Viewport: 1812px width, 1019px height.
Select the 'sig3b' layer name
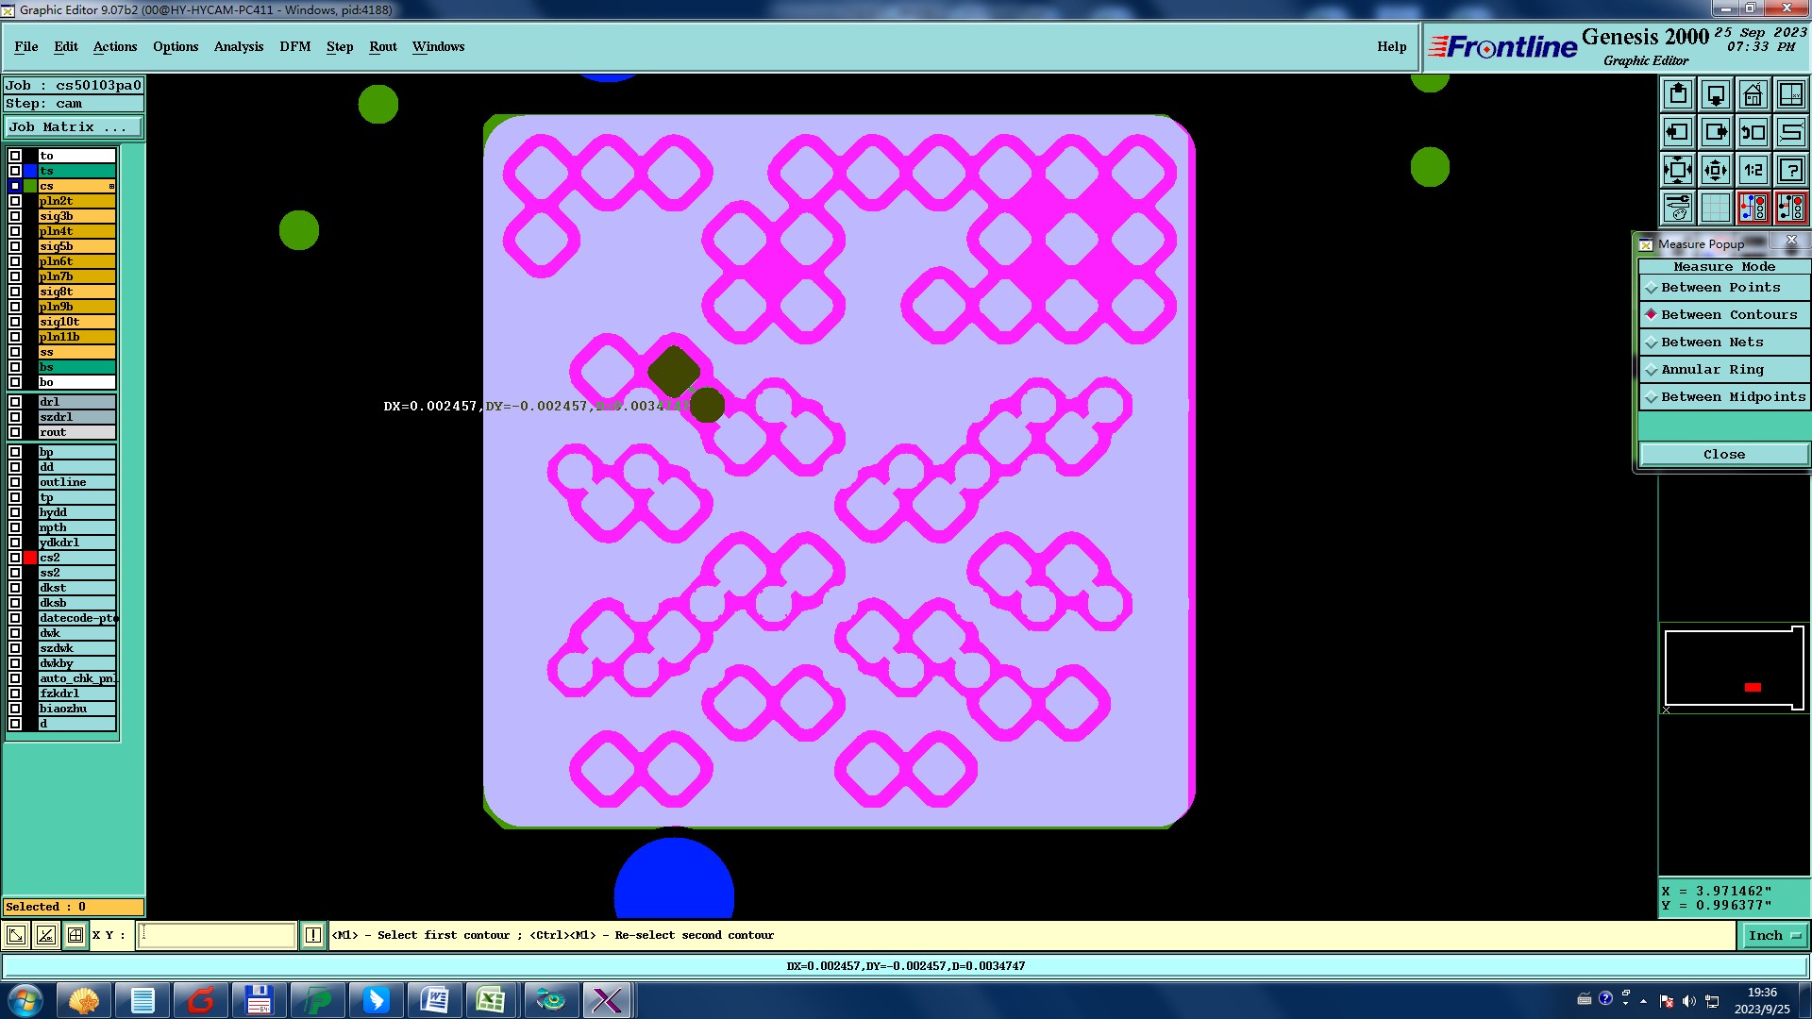[x=76, y=216]
